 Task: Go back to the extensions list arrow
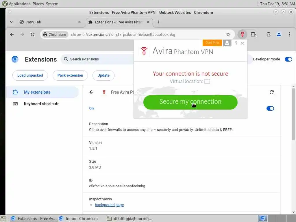point(91,92)
